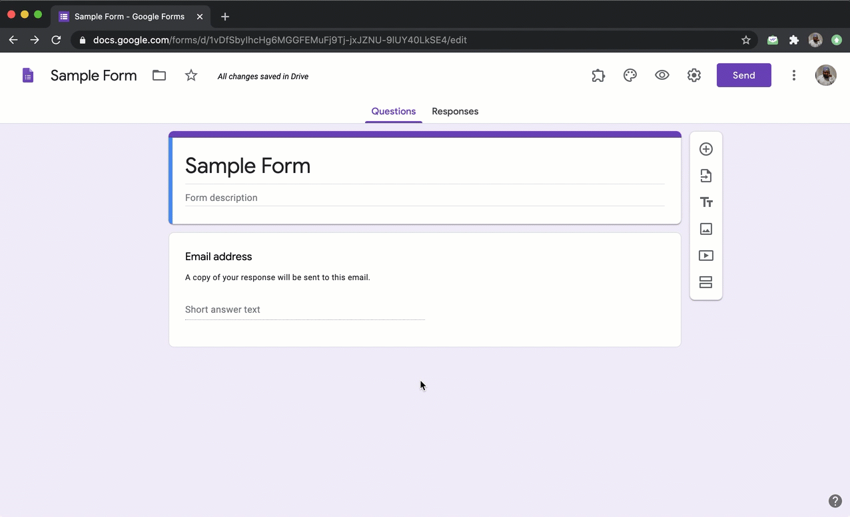Click the Add video icon

coord(706,256)
